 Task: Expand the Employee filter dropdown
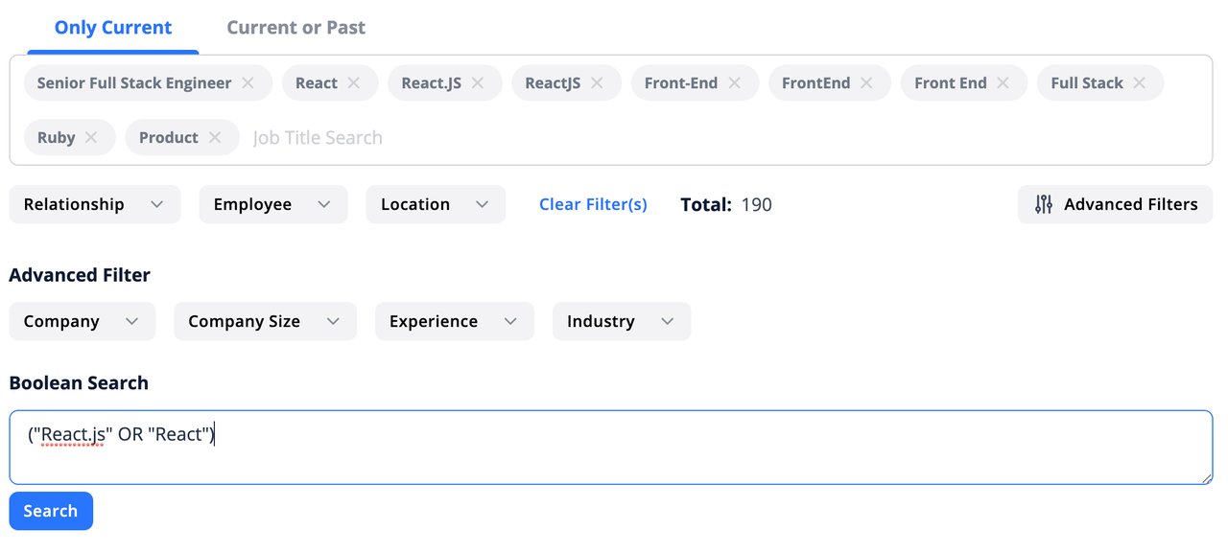pos(272,205)
